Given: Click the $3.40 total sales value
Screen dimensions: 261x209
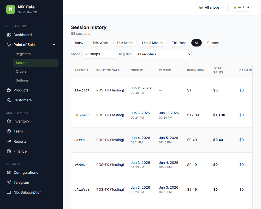Looking at the screenshot, I should [x=218, y=140].
